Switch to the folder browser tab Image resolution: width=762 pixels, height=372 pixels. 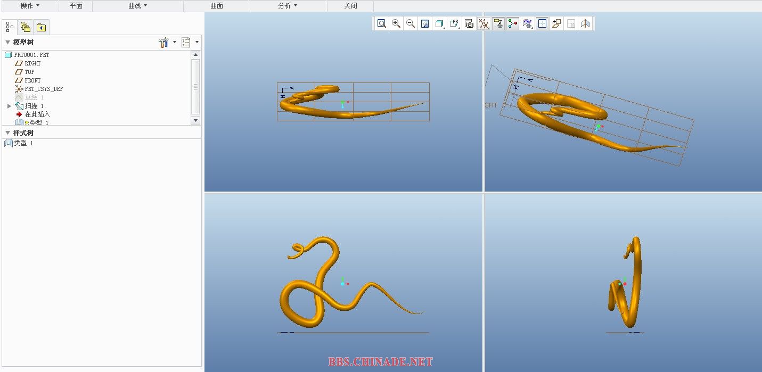[x=25, y=27]
